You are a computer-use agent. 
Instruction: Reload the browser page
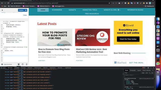8,3
